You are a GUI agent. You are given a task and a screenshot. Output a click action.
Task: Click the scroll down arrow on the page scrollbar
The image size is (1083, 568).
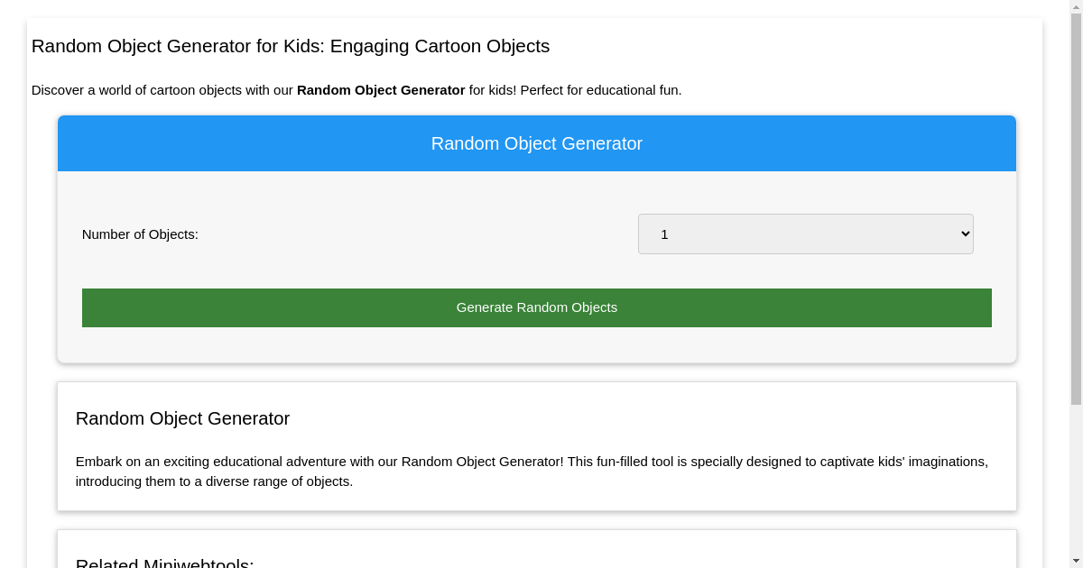(x=1076, y=562)
